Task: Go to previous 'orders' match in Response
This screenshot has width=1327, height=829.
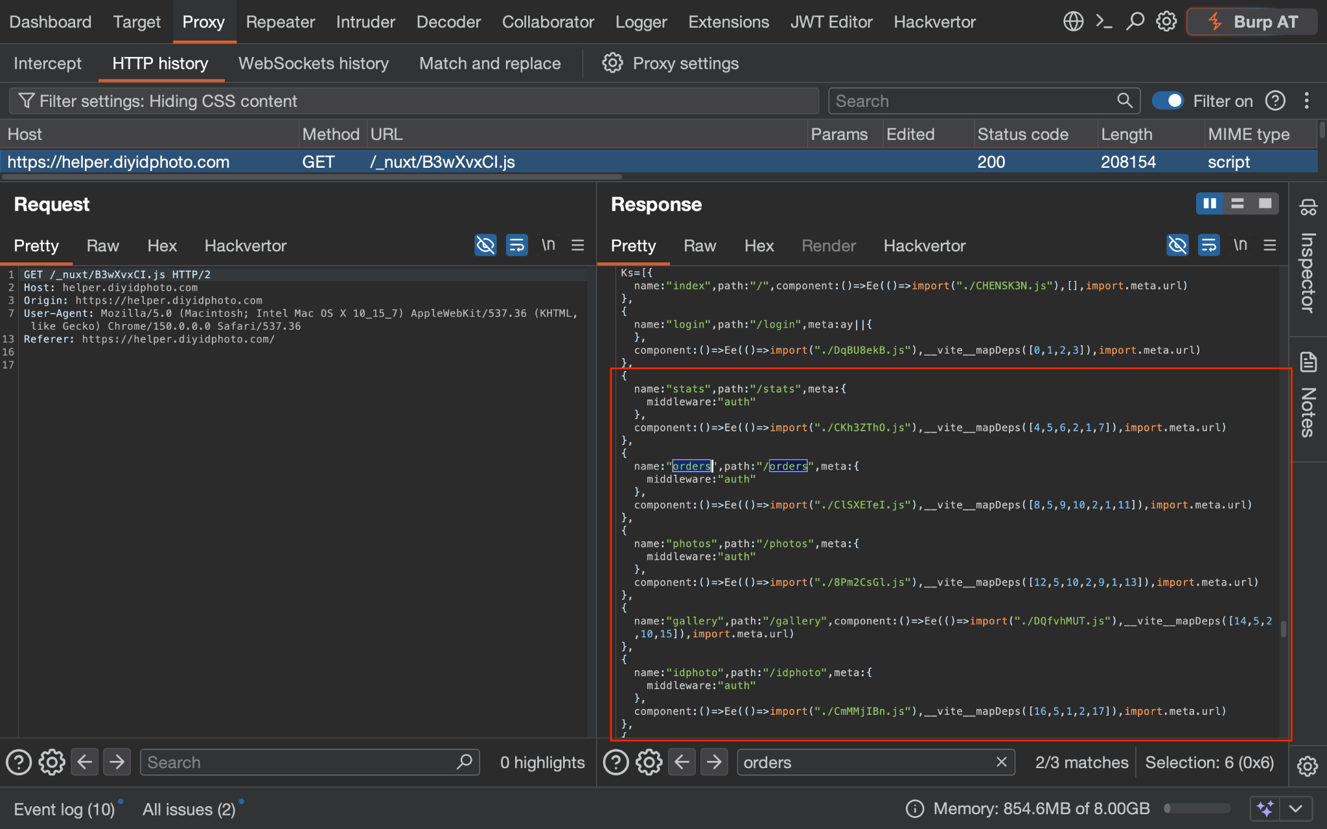Action: 682,762
